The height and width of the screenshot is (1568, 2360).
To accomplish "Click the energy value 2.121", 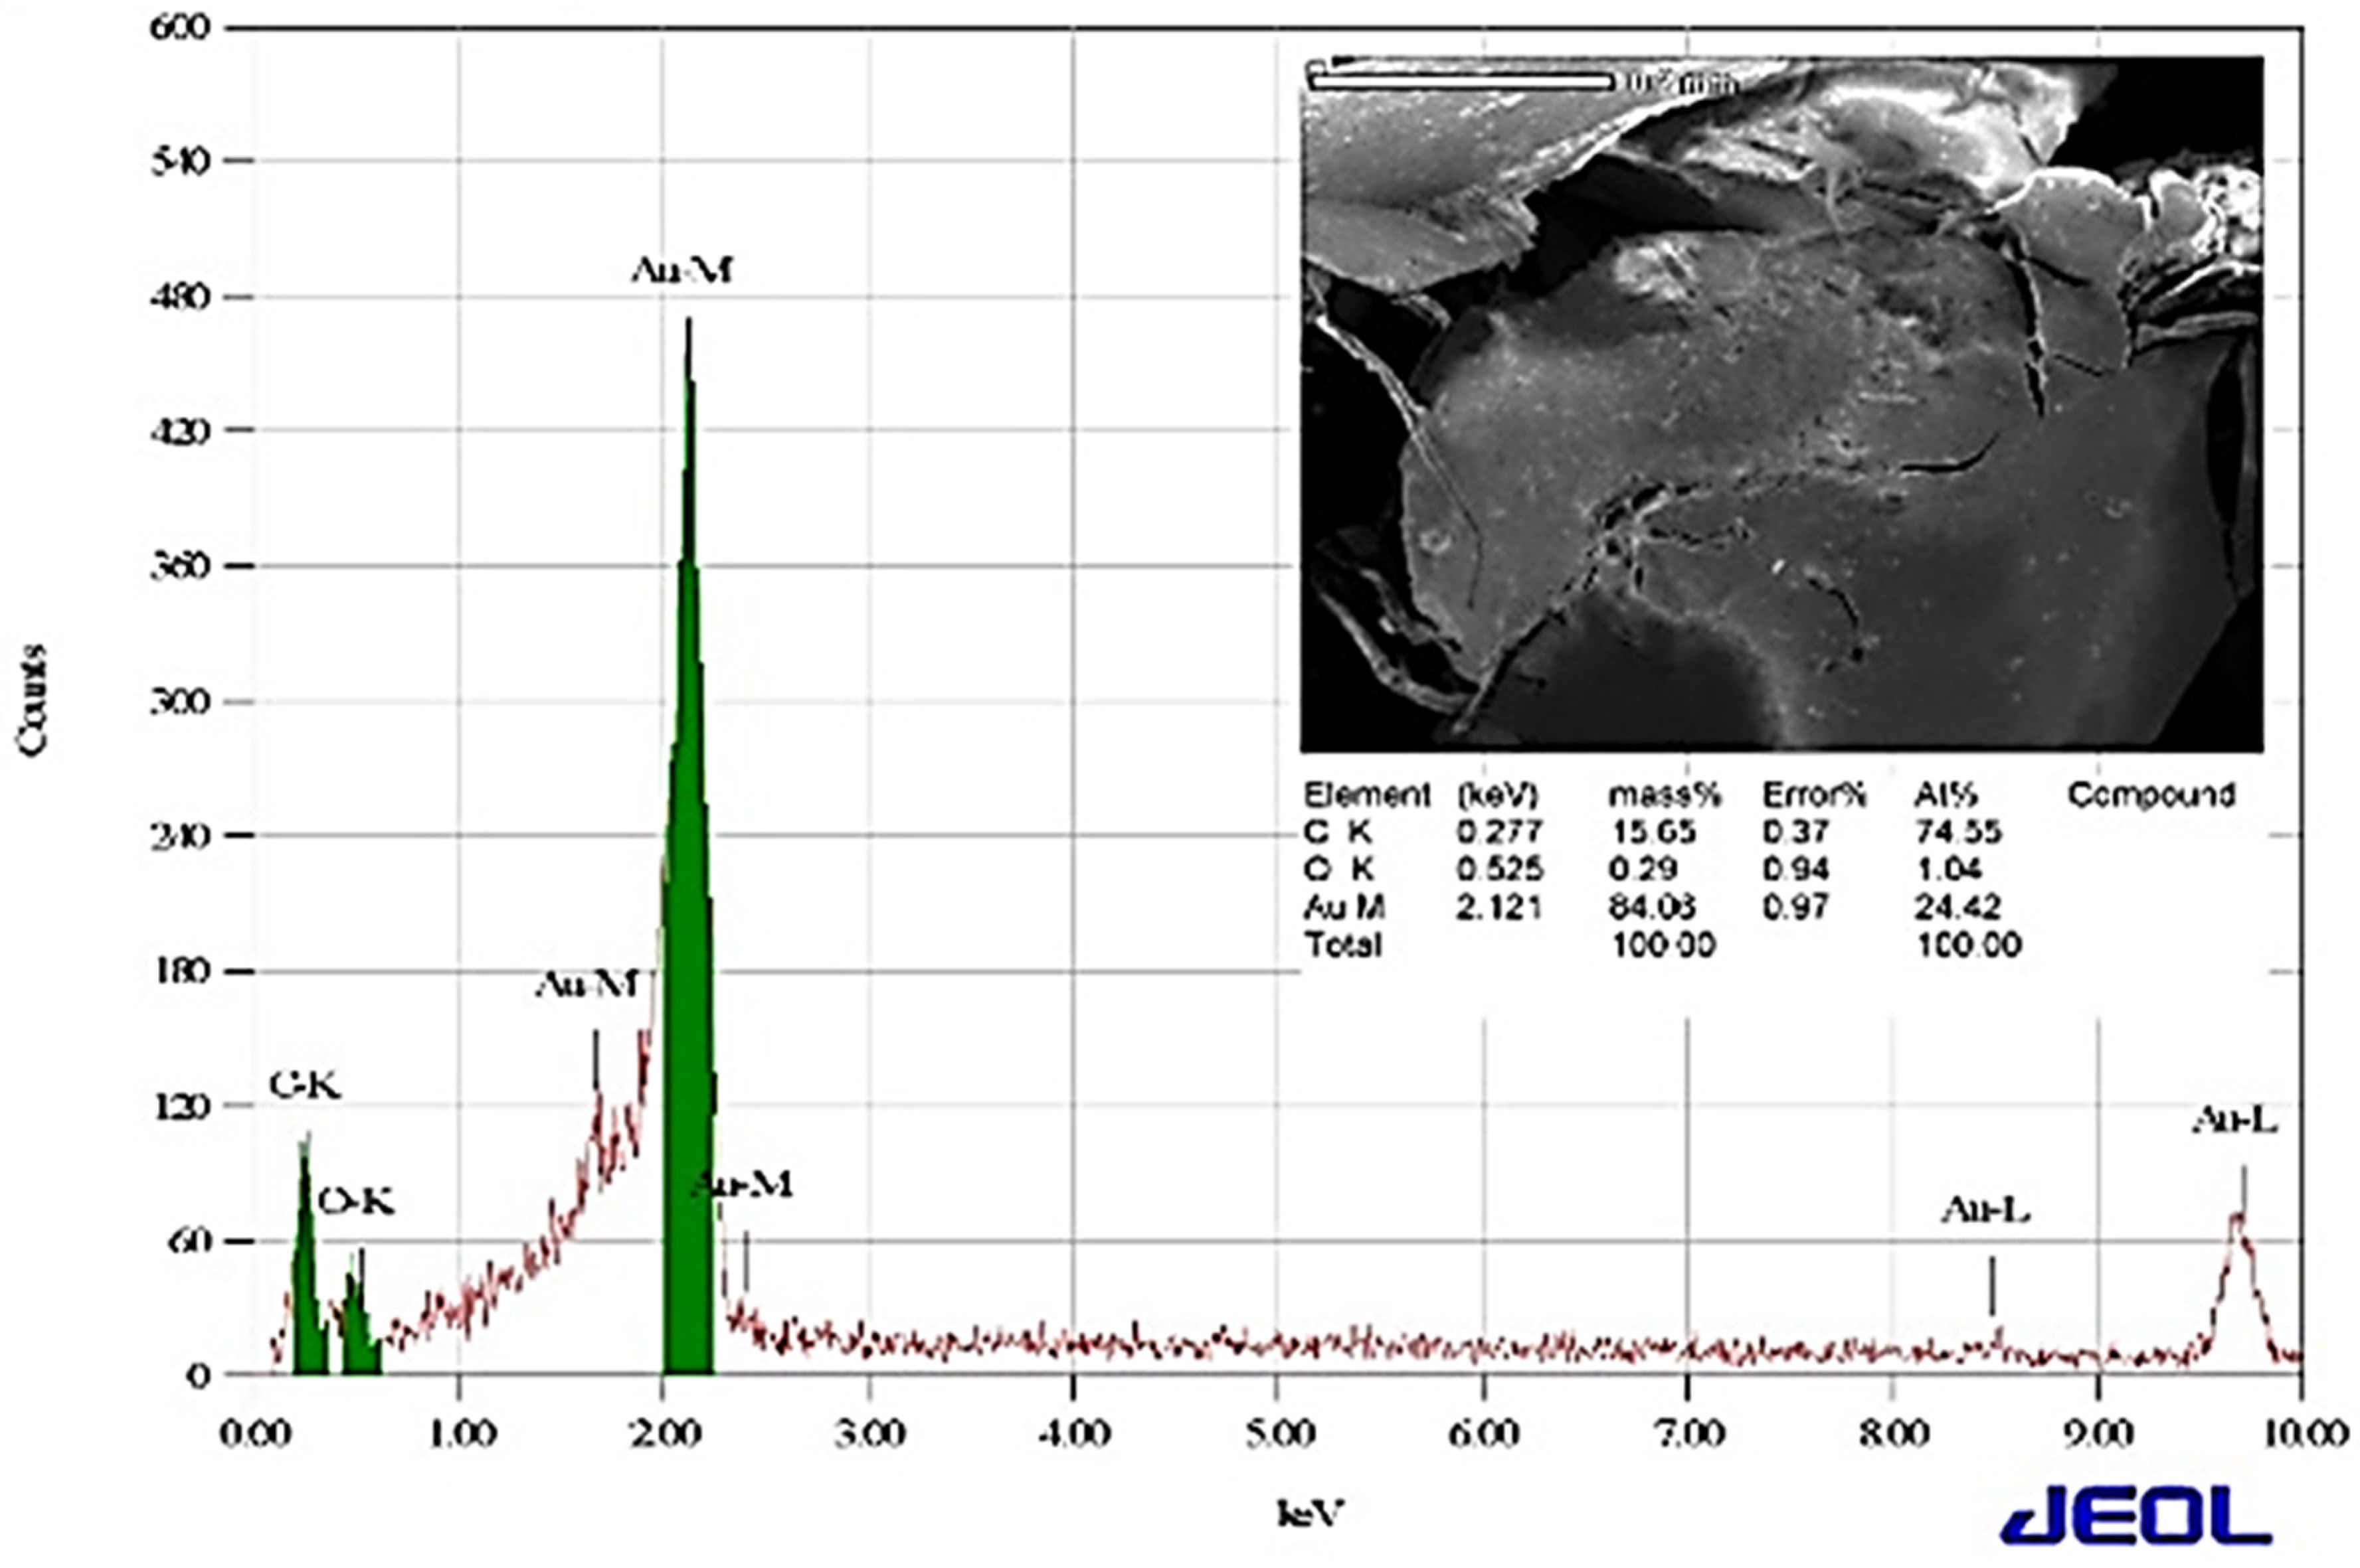I will [x=1500, y=907].
